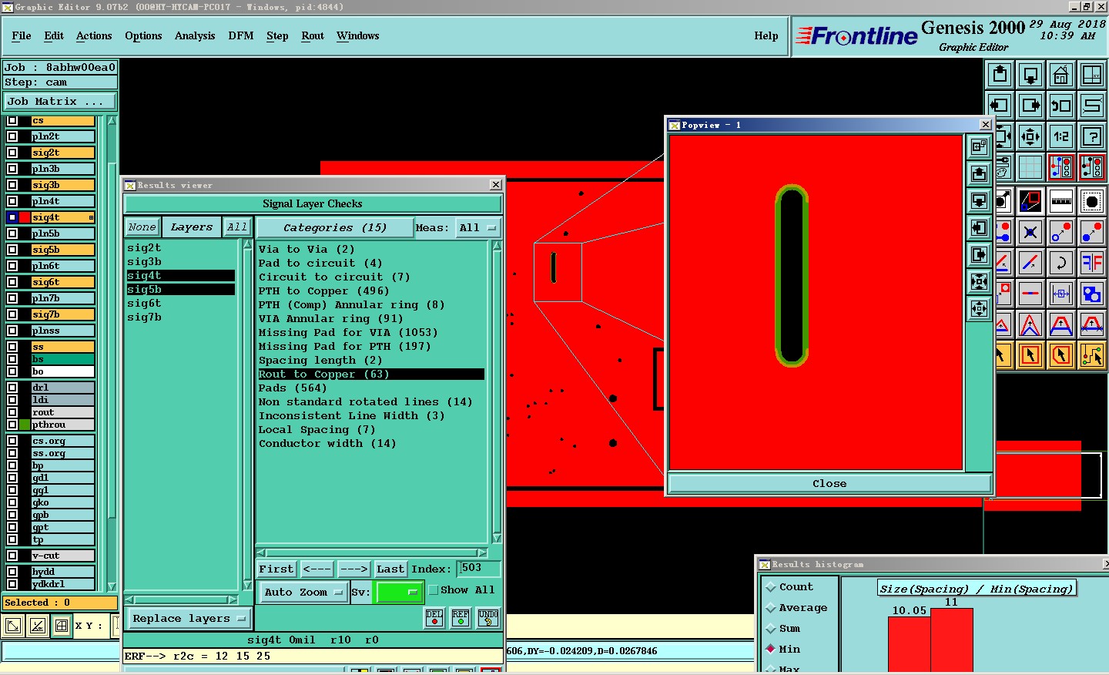The width and height of the screenshot is (1109, 675).
Task: Click the previous zoom icon
Action: tap(1061, 106)
